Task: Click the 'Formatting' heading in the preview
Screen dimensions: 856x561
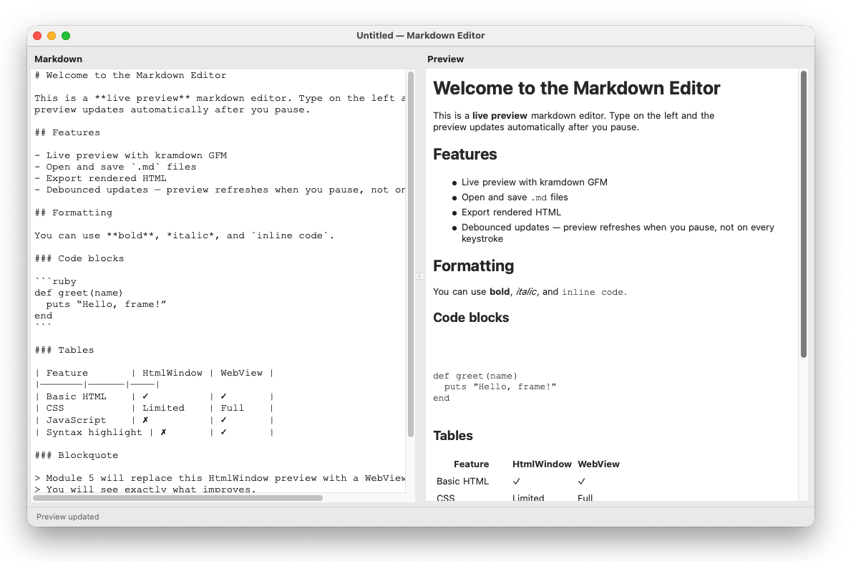Action: click(473, 265)
